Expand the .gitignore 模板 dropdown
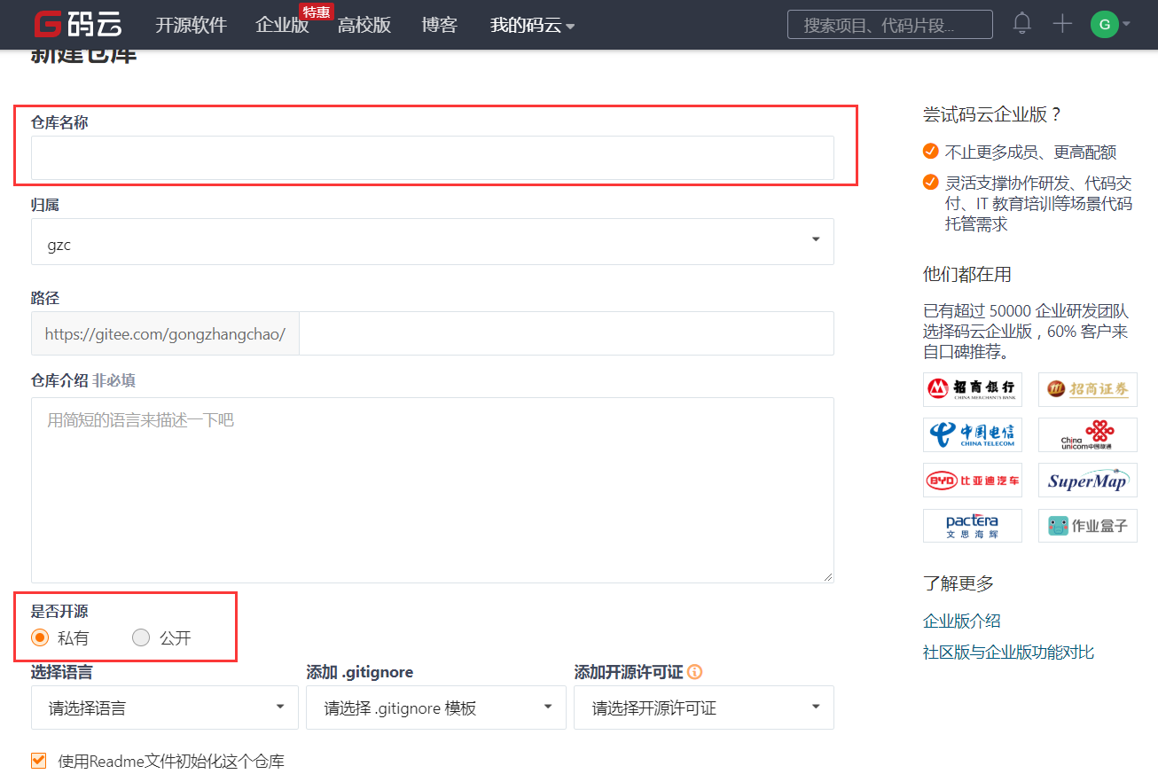 pyautogui.click(x=435, y=708)
